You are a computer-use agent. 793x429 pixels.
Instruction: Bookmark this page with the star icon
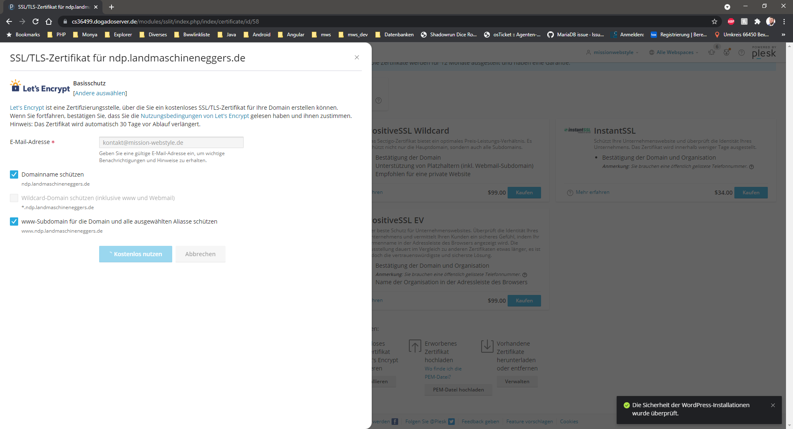715,21
